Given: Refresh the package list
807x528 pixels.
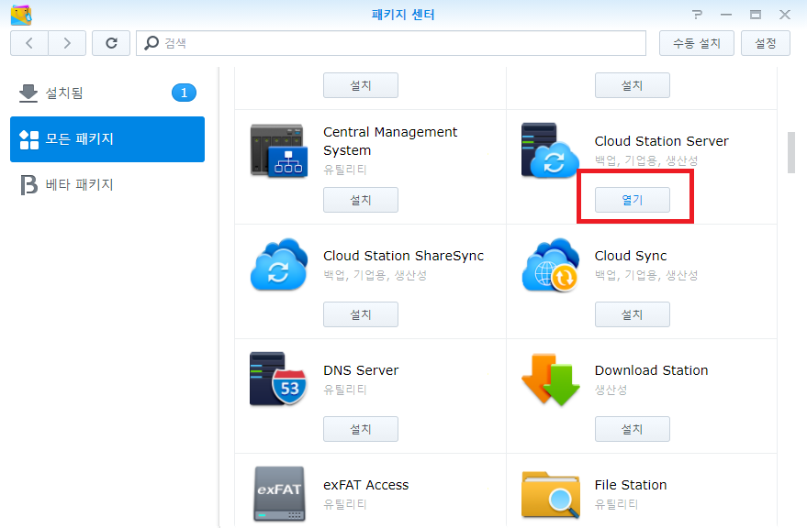Looking at the screenshot, I should 111,43.
